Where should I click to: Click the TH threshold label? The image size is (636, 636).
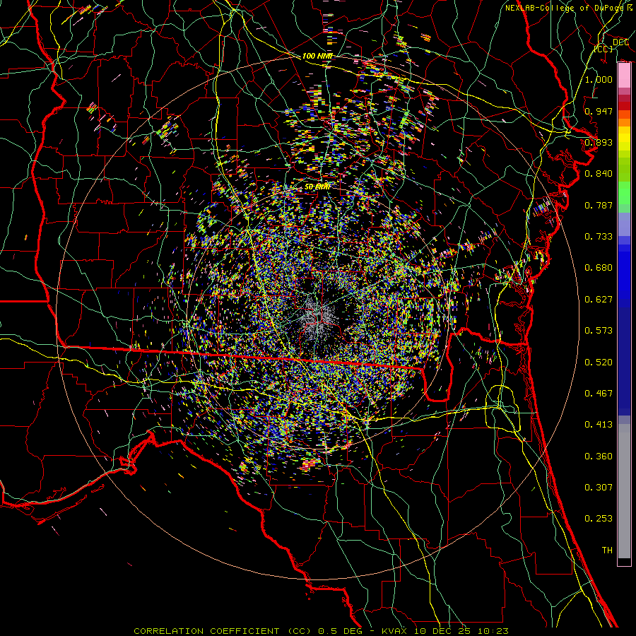tap(607, 550)
